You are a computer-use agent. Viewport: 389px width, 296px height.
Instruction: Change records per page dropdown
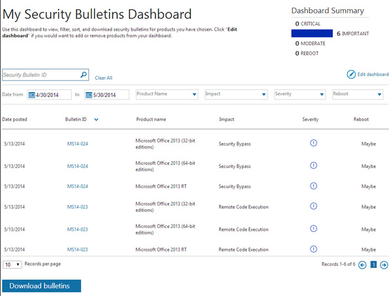tap(12, 265)
